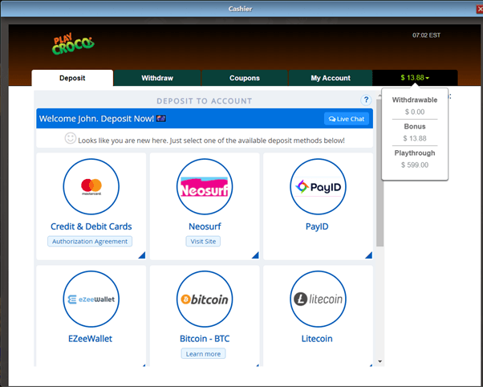
Task: Expand blue corner triangle on Credit & Debit Cards
Action: click(x=142, y=255)
